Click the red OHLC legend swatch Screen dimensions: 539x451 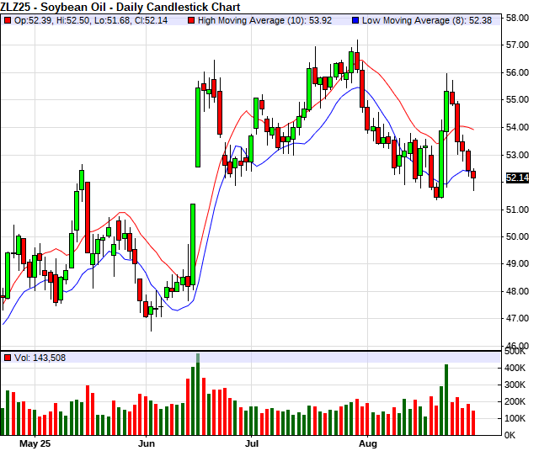8,20
